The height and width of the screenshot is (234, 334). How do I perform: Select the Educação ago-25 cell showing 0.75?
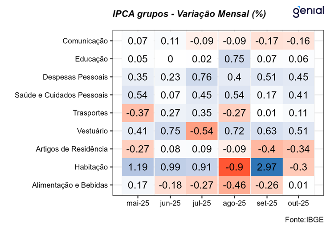[234, 59]
